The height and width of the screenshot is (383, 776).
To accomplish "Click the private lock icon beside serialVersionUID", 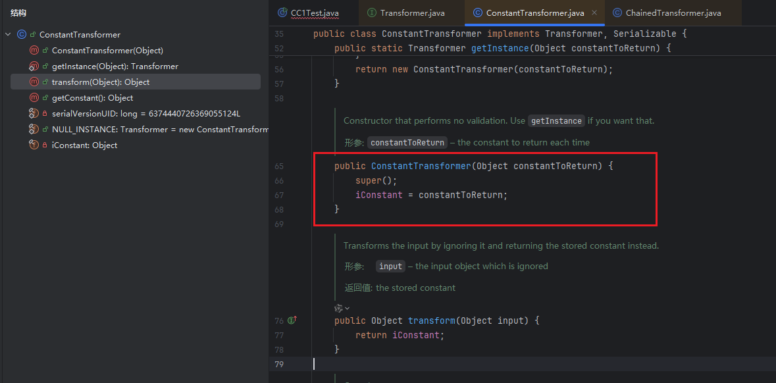I will tap(45, 114).
